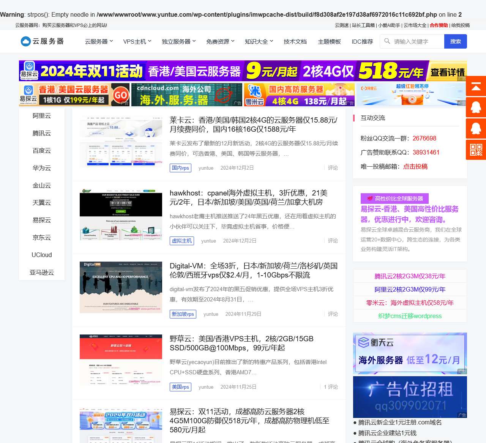486x443 pixels.
Task: Open the hawkhost article thumbnail
Action: (x=121, y=214)
